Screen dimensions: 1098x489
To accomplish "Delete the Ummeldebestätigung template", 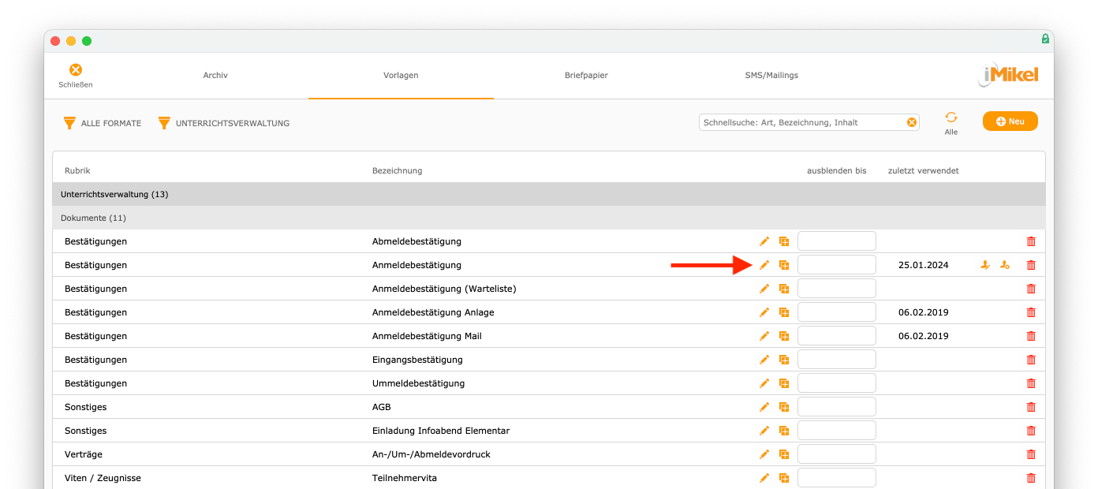I will click(x=1031, y=383).
